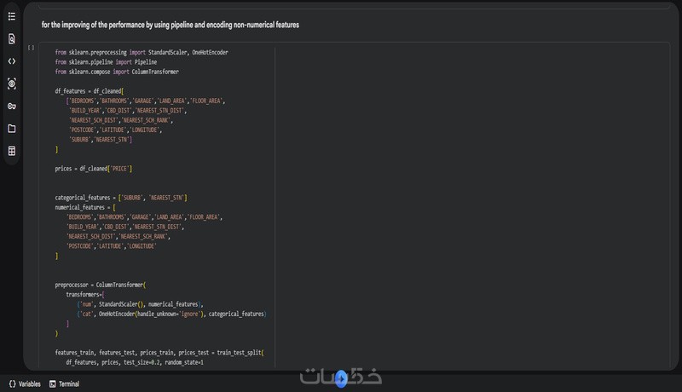This screenshot has height=392, width=682.
Task: Show the Variables panel in bottom bar
Action: (25, 383)
